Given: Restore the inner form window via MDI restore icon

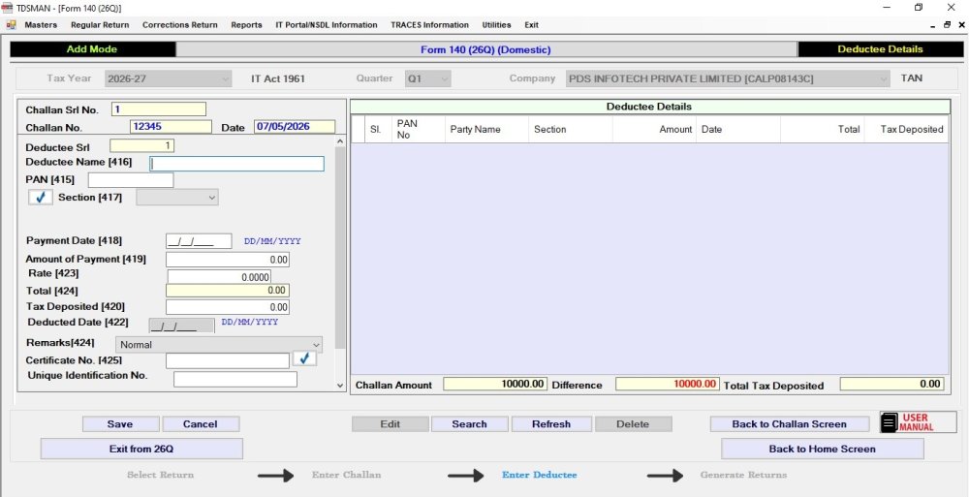Looking at the screenshot, I should [948, 25].
